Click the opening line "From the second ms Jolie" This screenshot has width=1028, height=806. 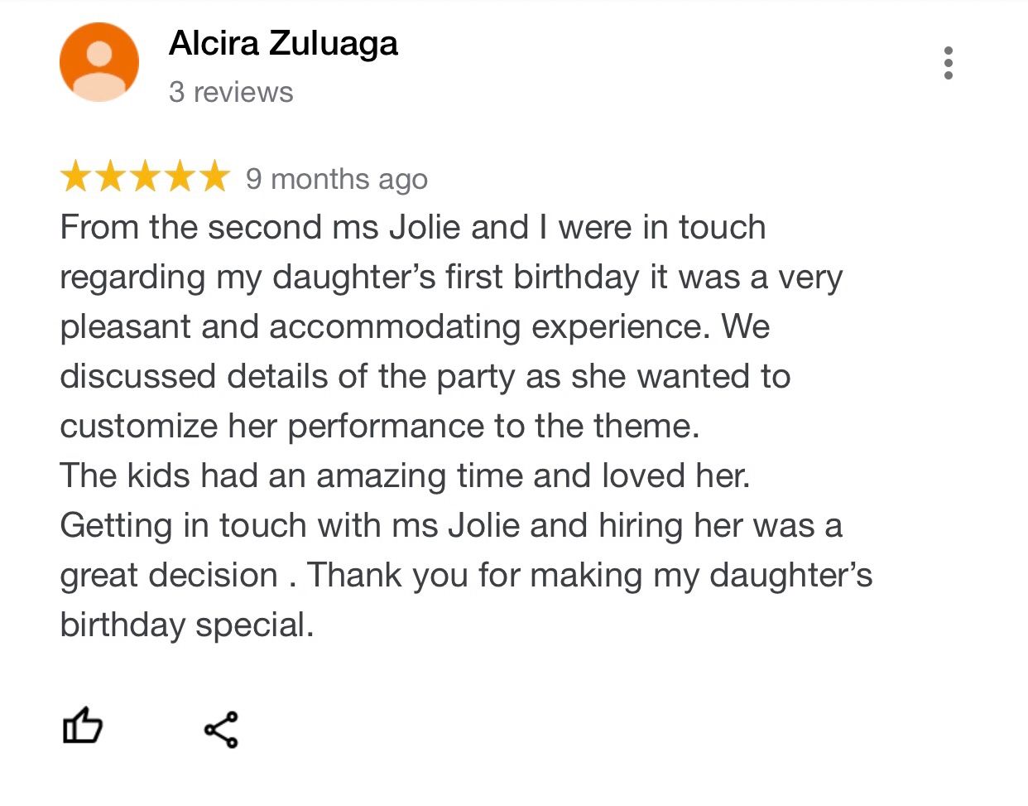(x=412, y=228)
